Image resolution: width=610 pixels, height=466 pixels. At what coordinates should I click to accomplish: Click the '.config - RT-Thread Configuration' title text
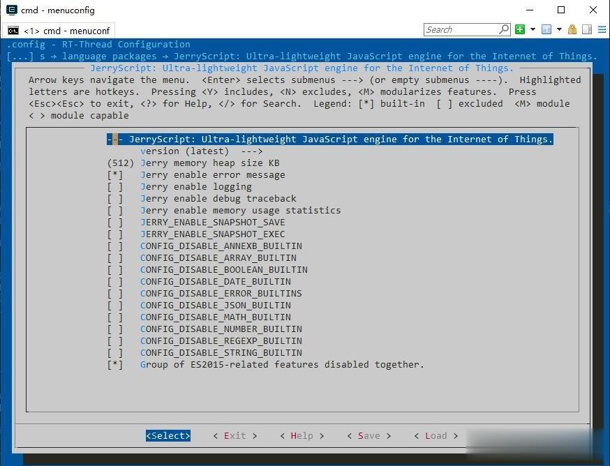pyautogui.click(x=98, y=45)
